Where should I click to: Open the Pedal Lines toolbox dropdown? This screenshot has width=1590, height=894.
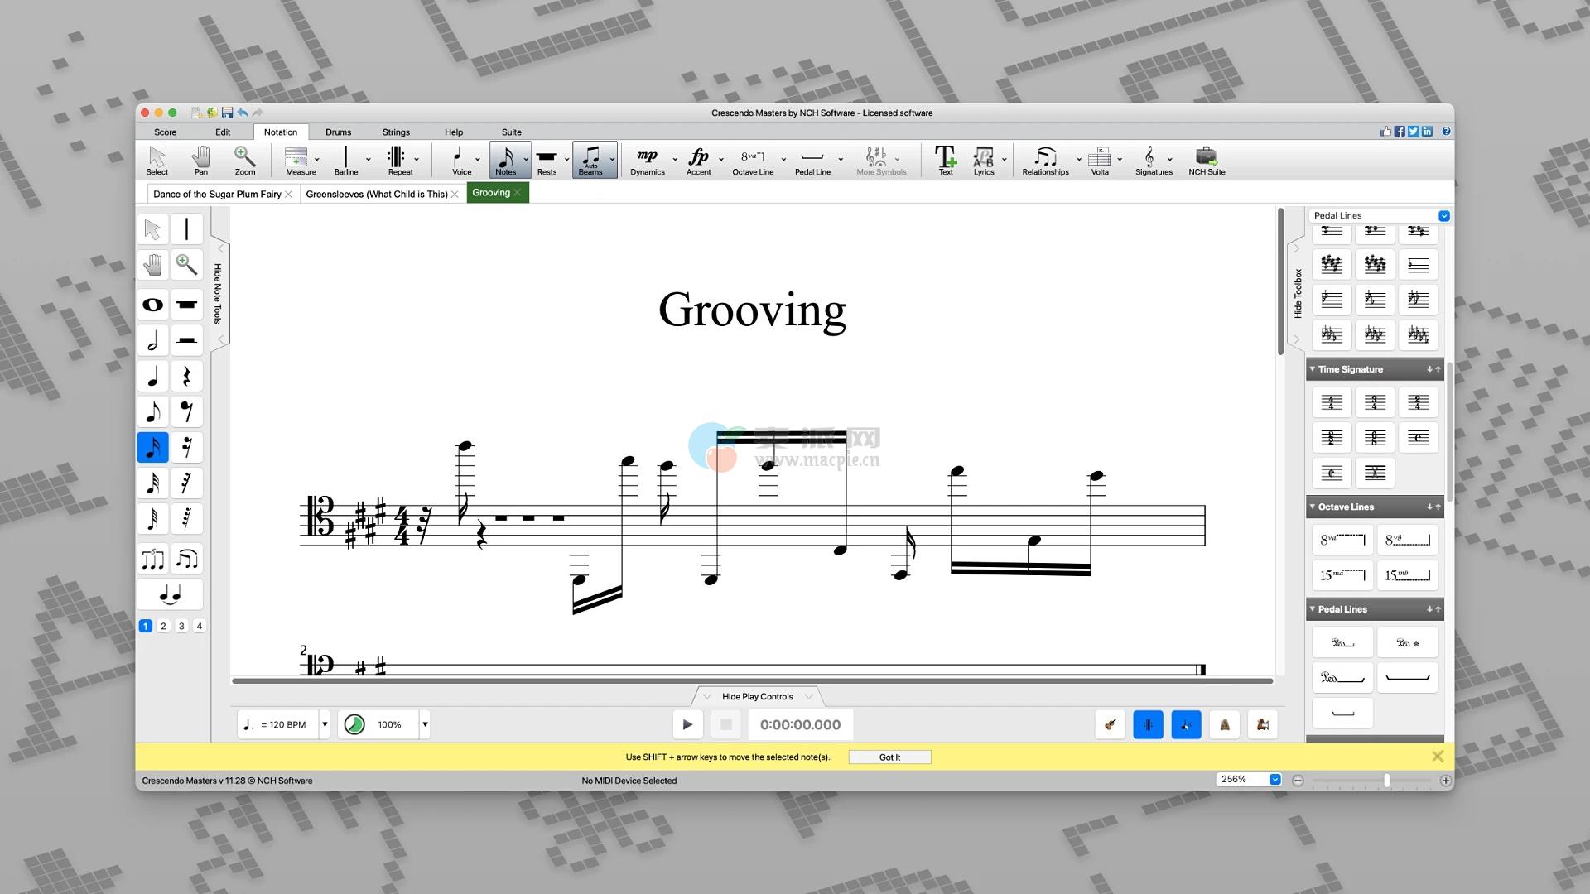click(1443, 216)
